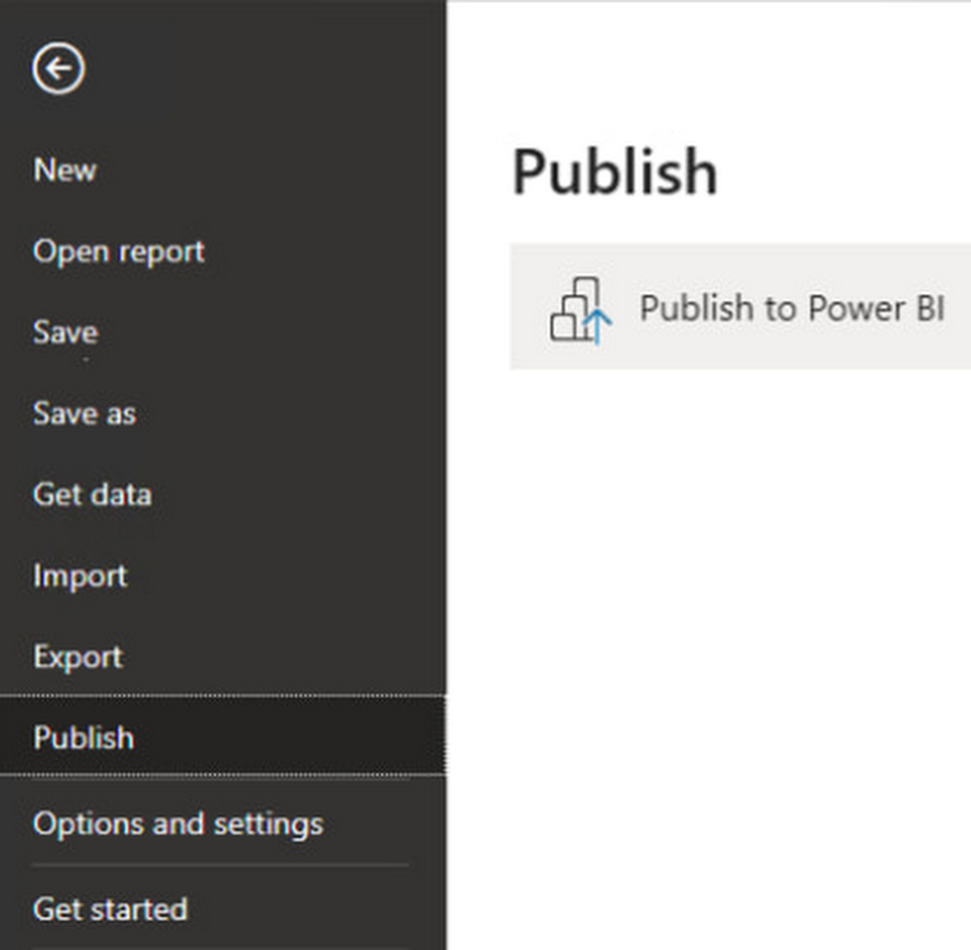Click the large Publish page heading
The height and width of the screenshot is (950, 971).
pos(615,172)
